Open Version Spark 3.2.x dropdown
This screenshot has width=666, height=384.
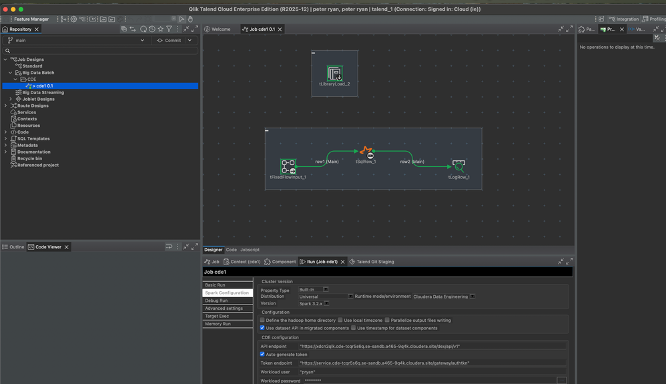point(326,303)
